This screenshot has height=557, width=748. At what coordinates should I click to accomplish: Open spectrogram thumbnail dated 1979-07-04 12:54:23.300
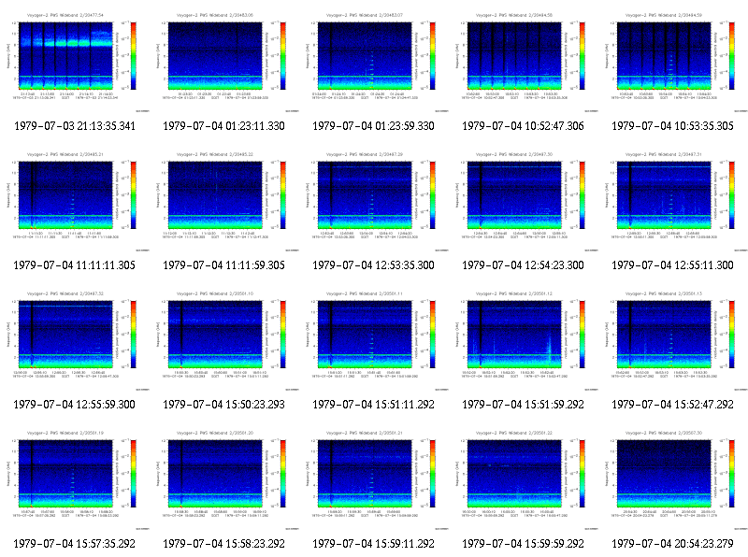click(524, 201)
